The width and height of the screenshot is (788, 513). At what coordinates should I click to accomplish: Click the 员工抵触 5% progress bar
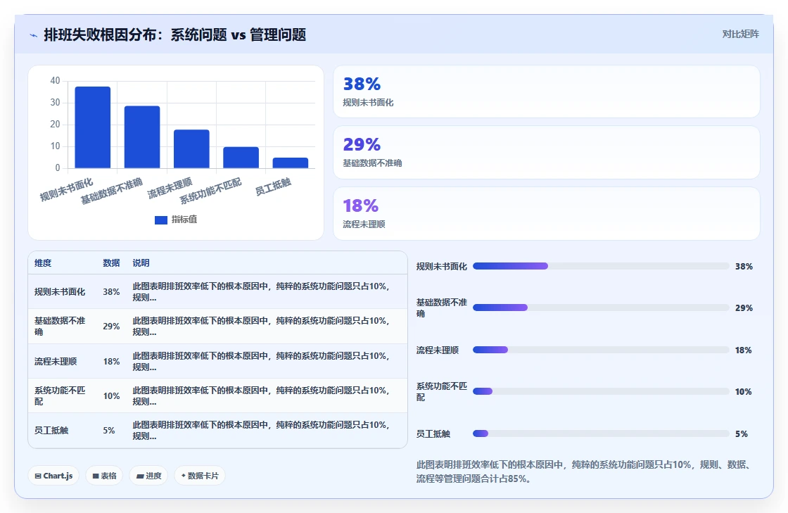[x=601, y=433]
